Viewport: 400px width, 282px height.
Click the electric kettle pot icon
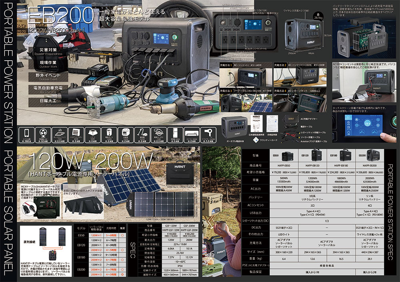pos(109,135)
